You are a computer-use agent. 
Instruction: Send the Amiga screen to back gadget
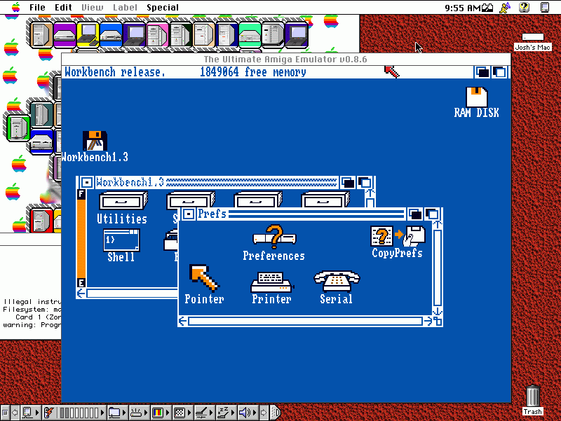[482, 73]
